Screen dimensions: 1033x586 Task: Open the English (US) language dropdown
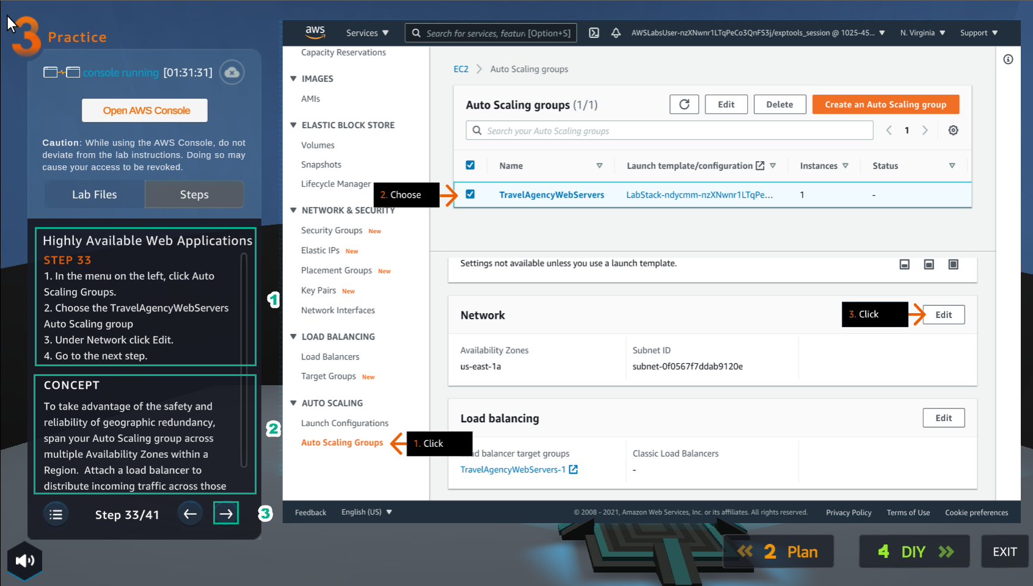pos(367,512)
